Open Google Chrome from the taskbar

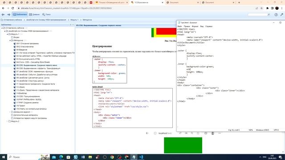coord(112,157)
